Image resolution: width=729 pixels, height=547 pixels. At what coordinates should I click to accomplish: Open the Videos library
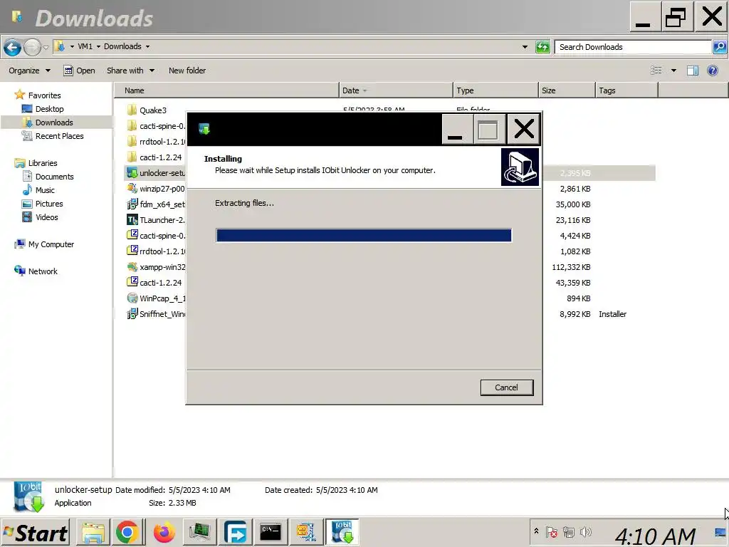tap(47, 217)
